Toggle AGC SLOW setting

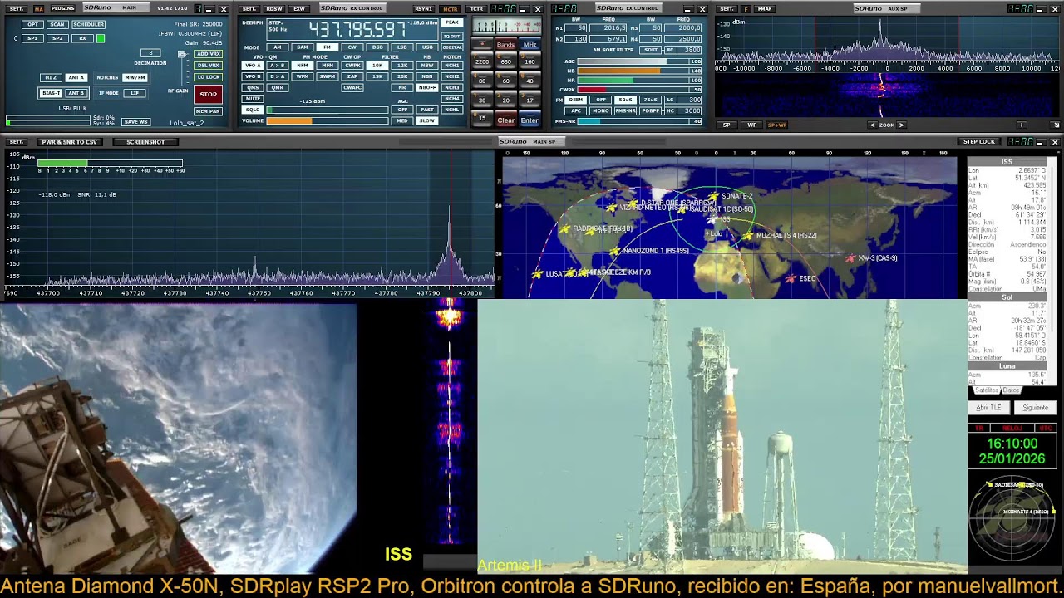(426, 120)
